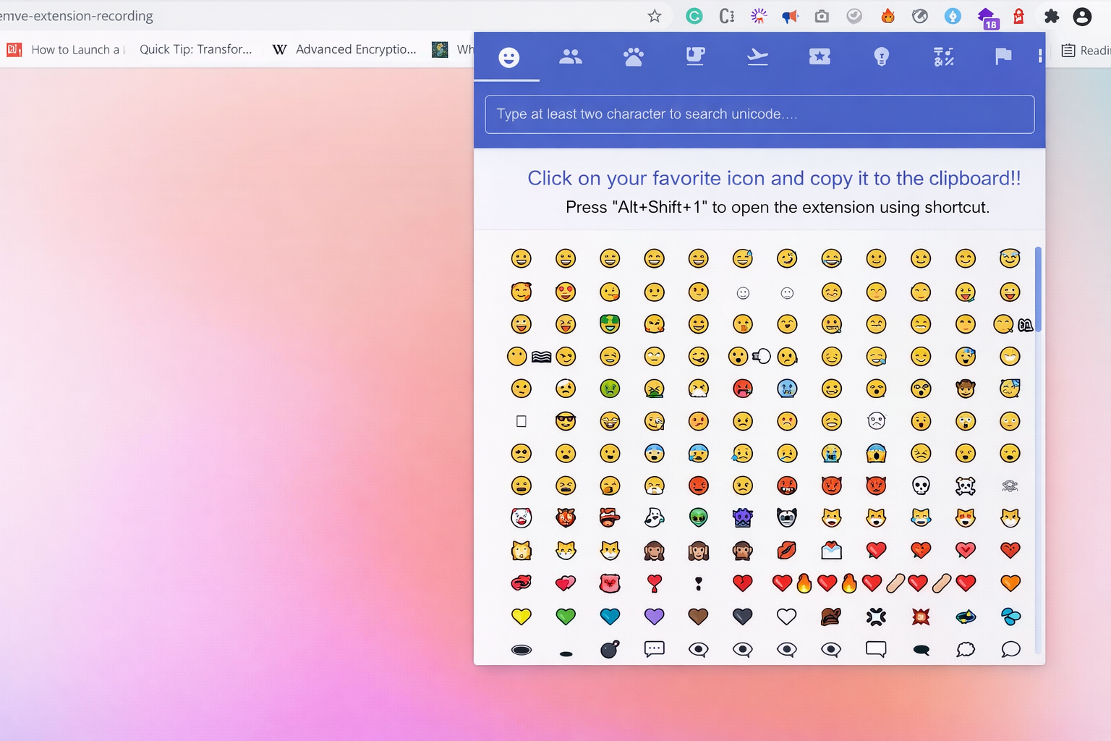Viewport: 1111px width, 741px height.
Task: Open the Flags emoji category
Action: [1003, 57]
